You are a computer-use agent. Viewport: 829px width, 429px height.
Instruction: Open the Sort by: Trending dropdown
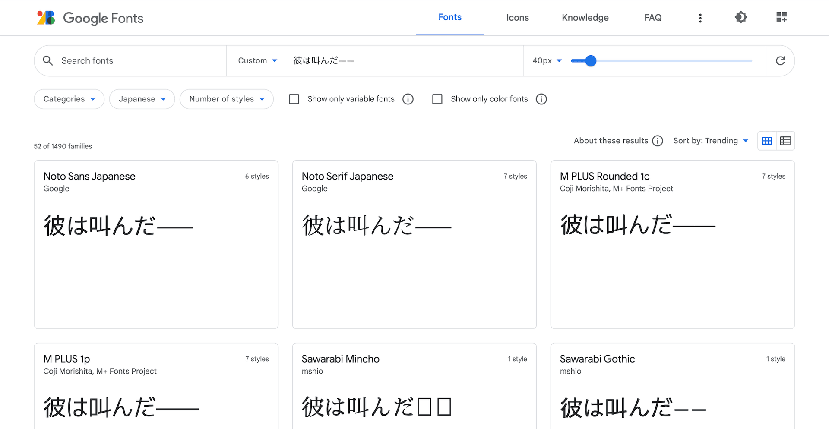(711, 141)
